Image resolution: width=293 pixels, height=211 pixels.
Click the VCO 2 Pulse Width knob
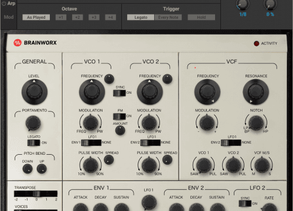pos(149,165)
